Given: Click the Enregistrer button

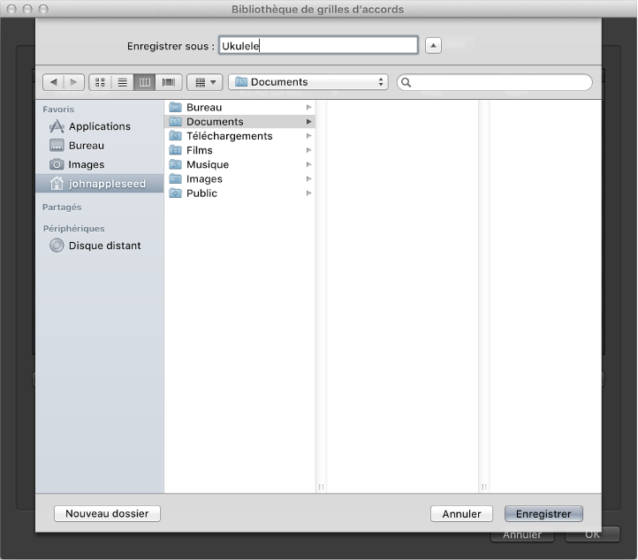Looking at the screenshot, I should pyautogui.click(x=543, y=514).
